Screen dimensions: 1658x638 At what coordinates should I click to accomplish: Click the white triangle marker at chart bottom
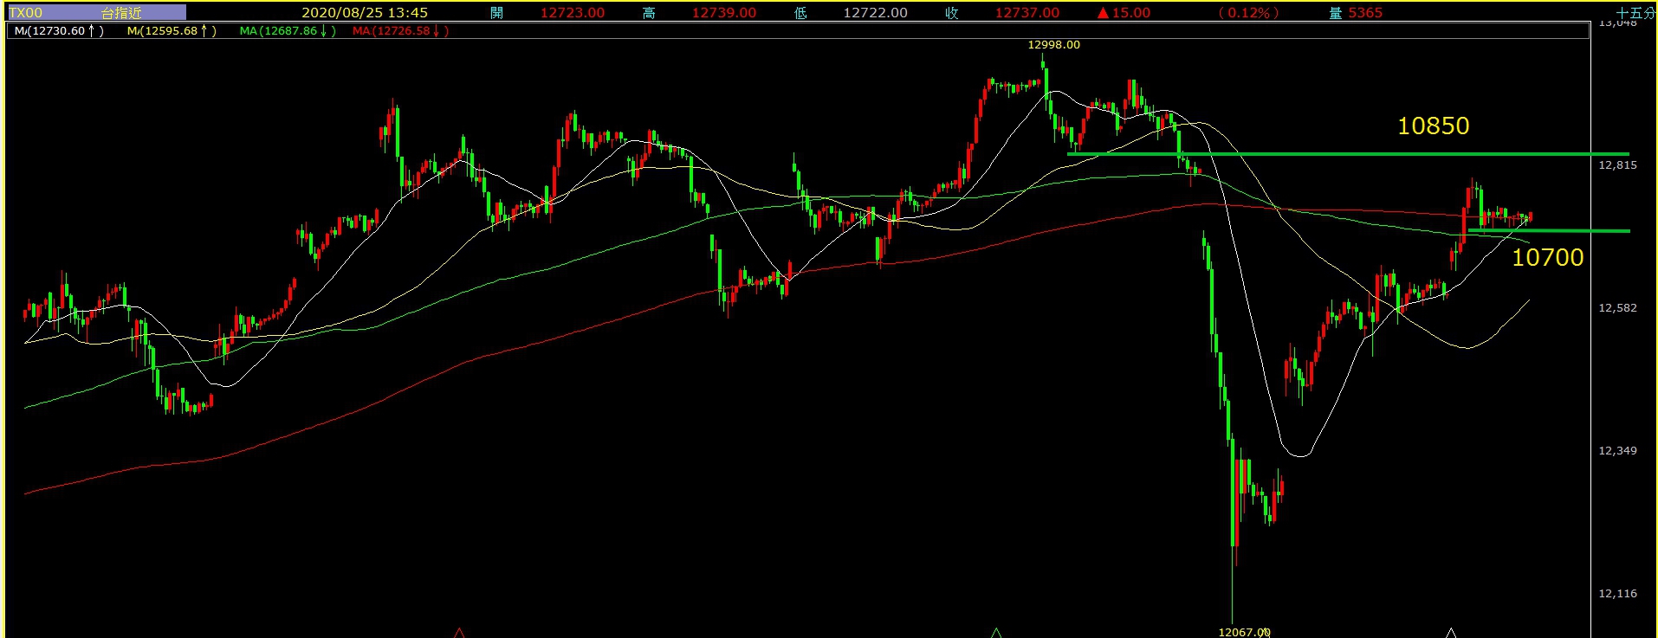1451,633
